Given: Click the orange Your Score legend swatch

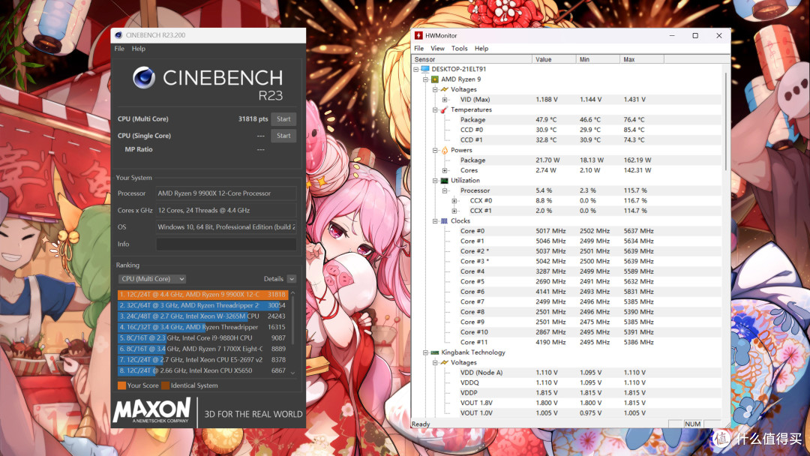Looking at the screenshot, I should [x=122, y=385].
